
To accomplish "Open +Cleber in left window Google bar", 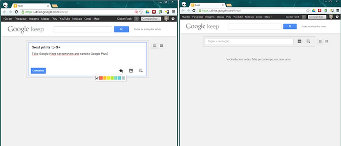I will point(8,19).
